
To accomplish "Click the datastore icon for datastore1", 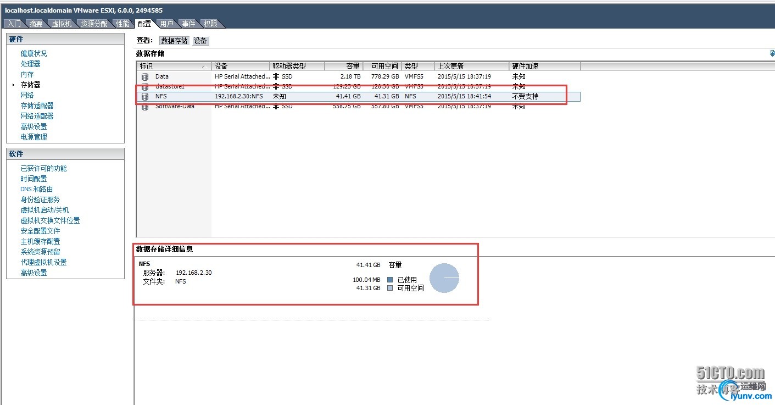I will tap(145, 87).
